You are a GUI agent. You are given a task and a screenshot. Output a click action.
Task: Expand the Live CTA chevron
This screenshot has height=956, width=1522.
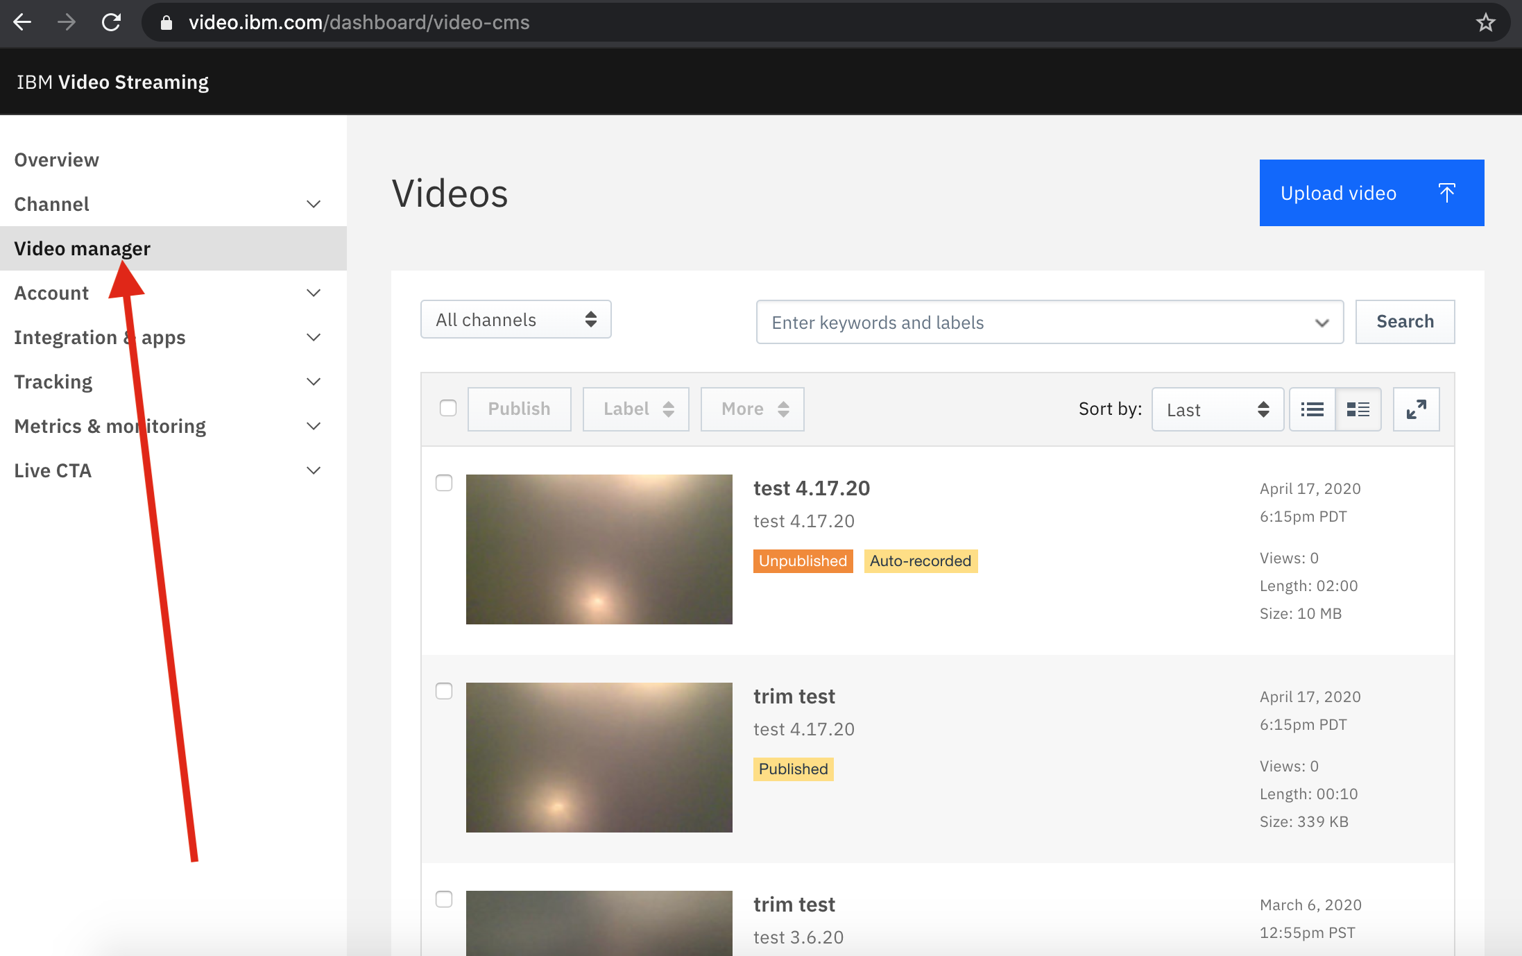coord(314,470)
